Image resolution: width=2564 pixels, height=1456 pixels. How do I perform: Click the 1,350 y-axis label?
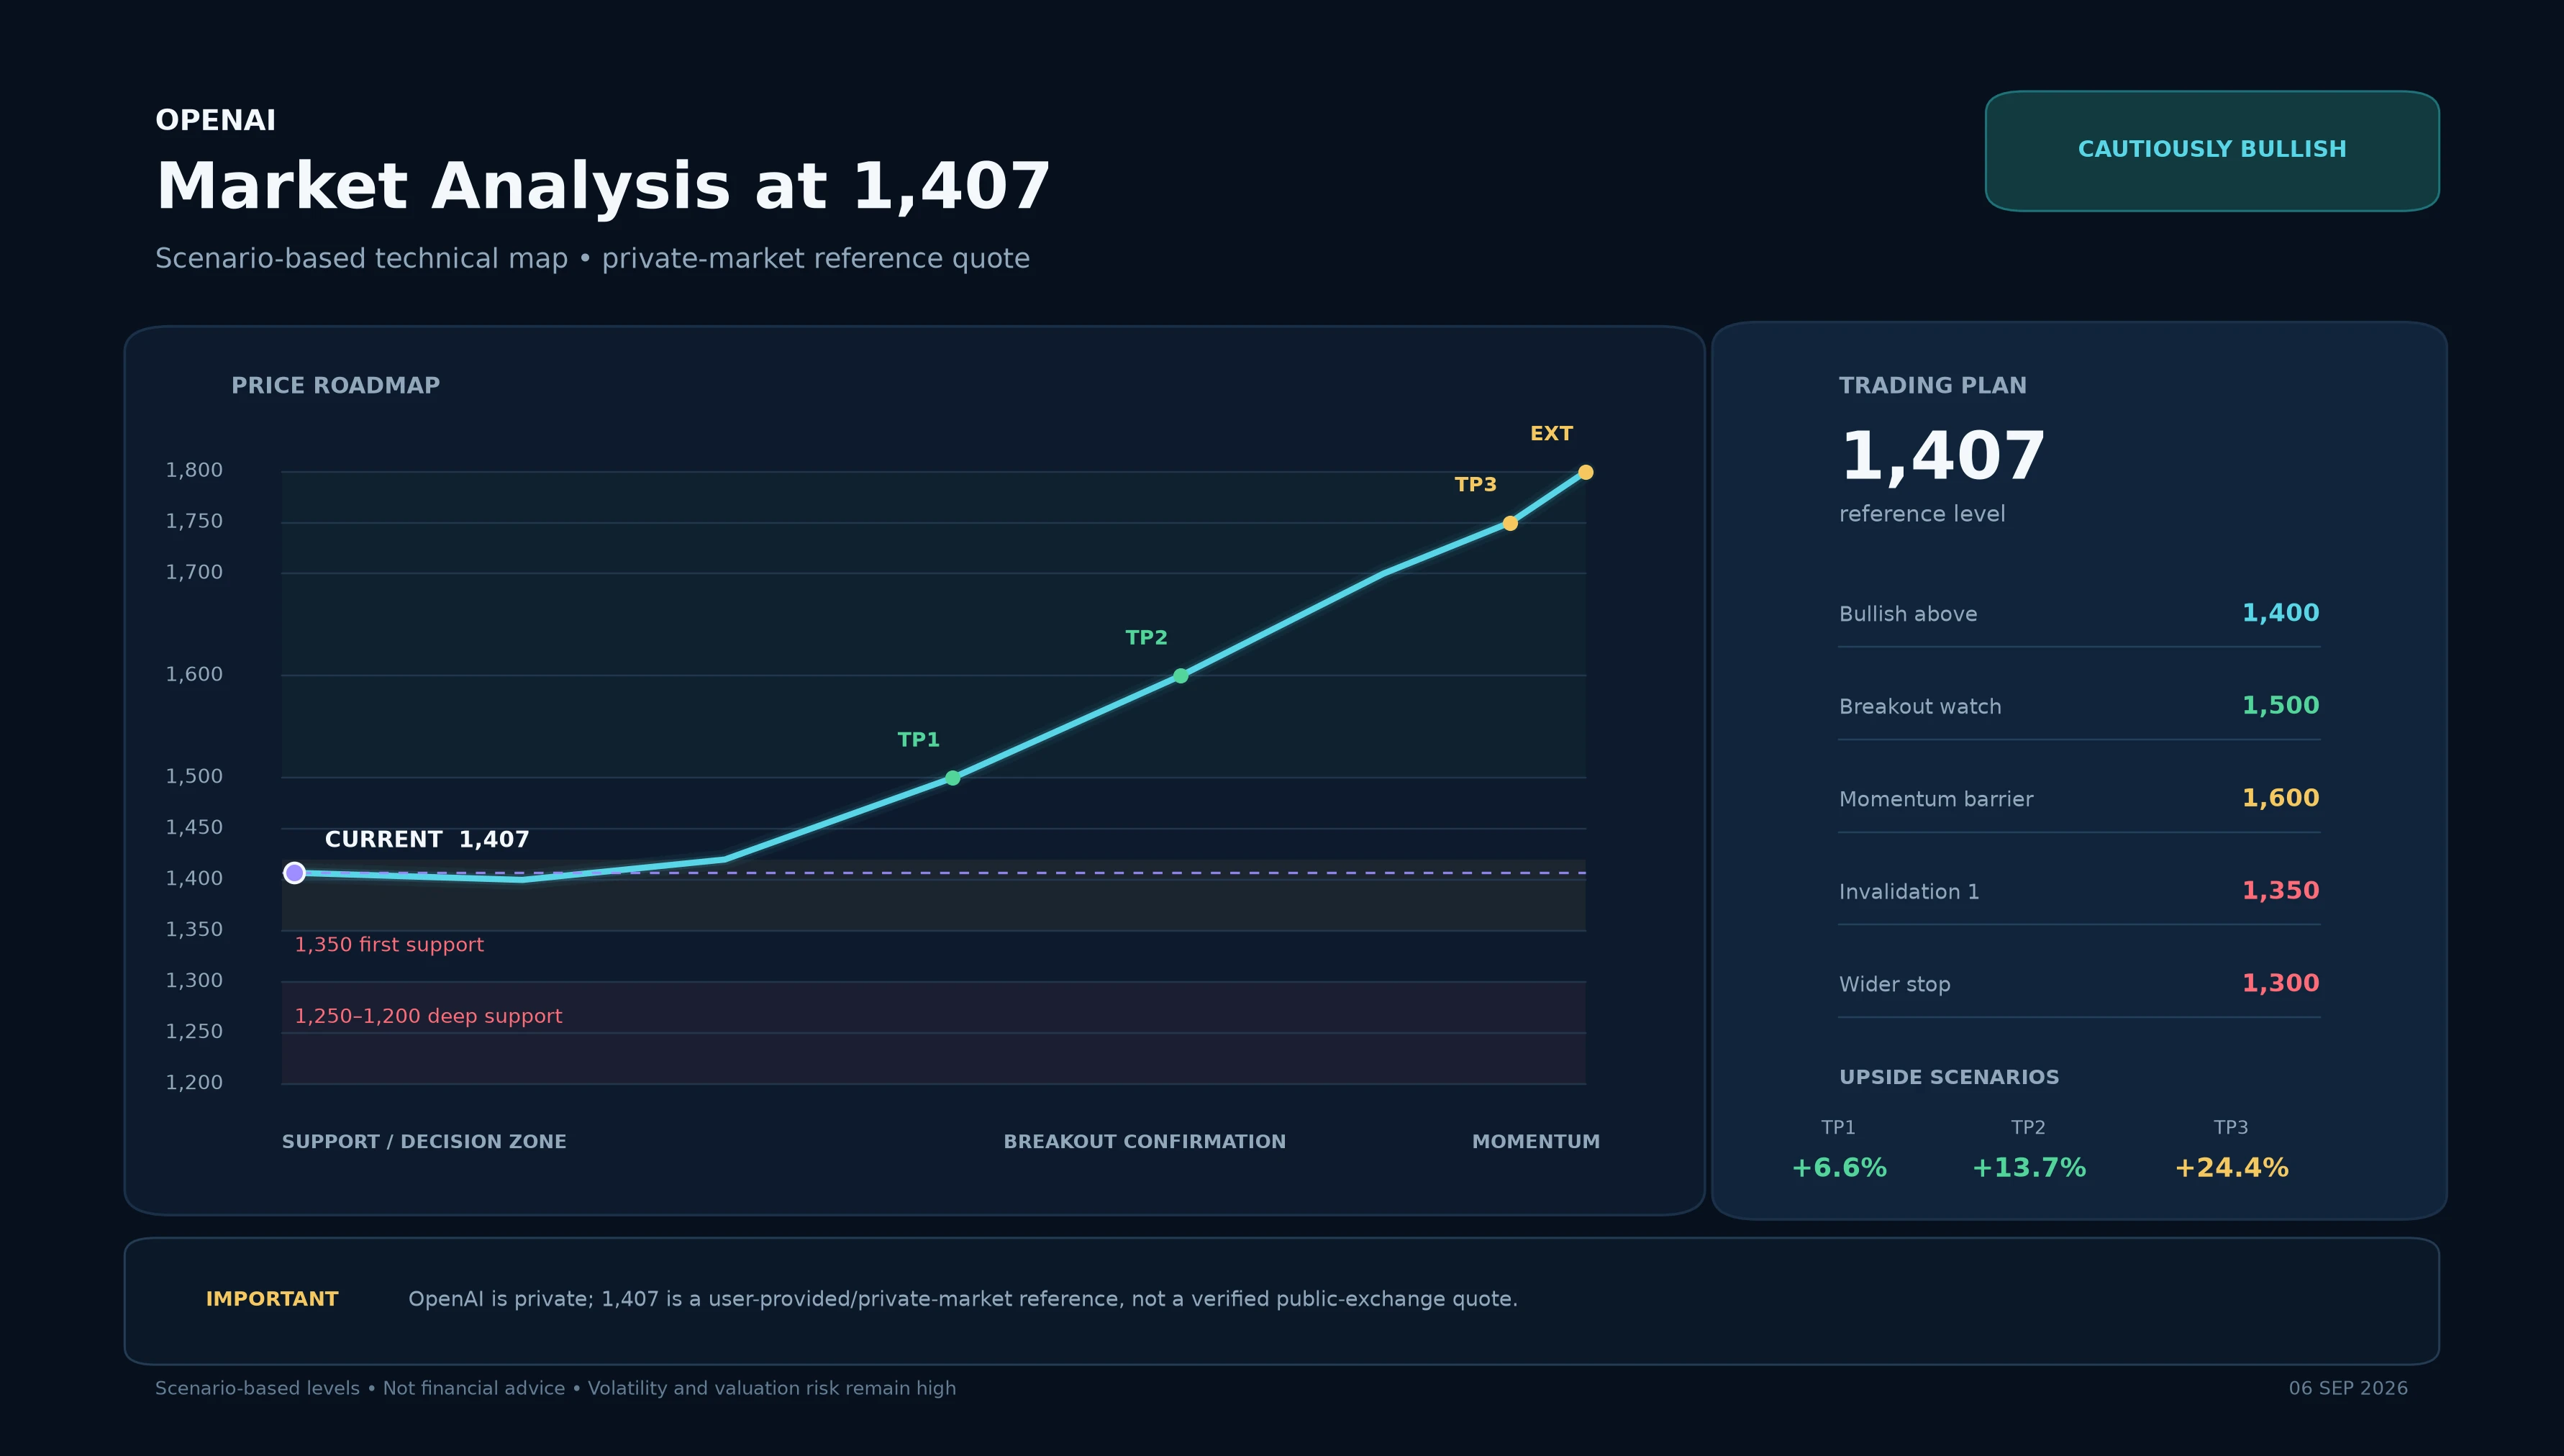click(x=194, y=929)
